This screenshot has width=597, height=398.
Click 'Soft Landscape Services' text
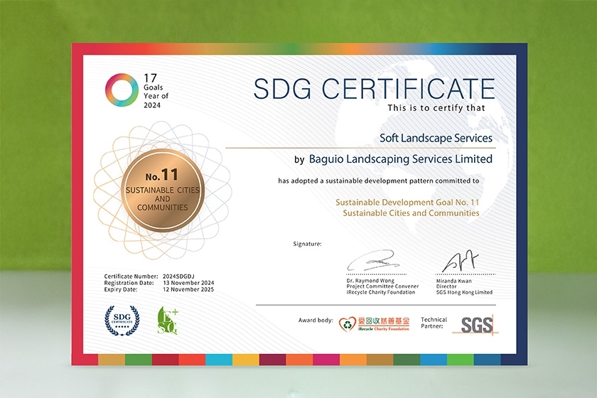tap(436, 138)
